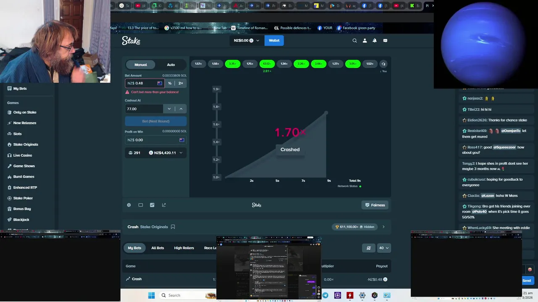This screenshot has height=302, width=538.
Task: Focus the Cashout At 77.00 field
Action: pos(144,109)
